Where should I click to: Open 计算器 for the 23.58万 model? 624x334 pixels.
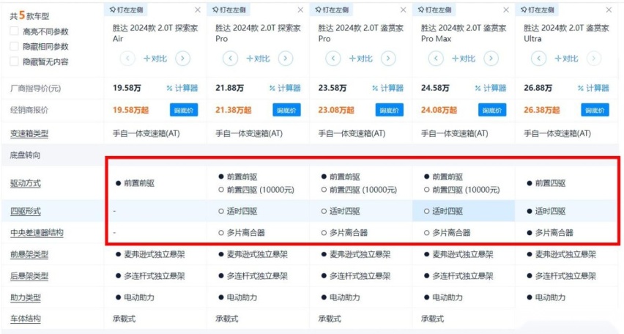(387, 88)
